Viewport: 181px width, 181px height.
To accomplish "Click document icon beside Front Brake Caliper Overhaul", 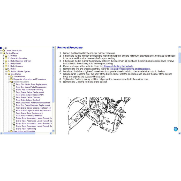I will tap(14, 97).
